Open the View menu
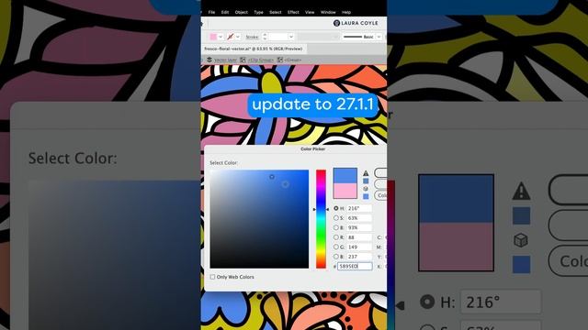This screenshot has height=330, width=588. tap(310, 12)
